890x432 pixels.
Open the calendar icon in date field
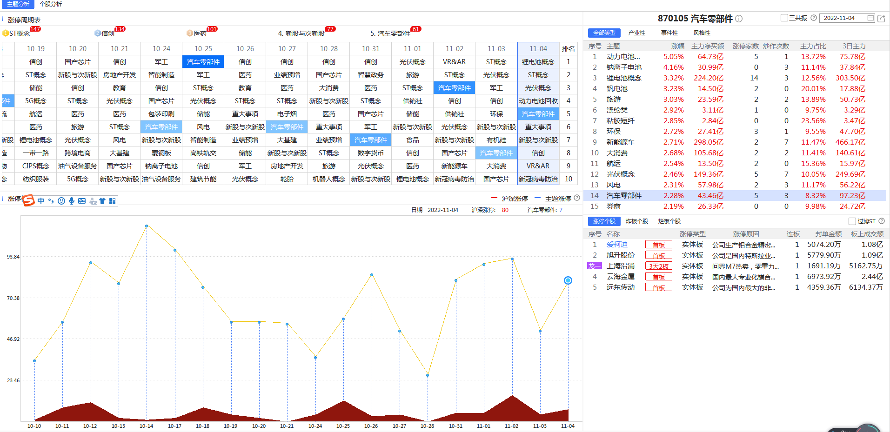870,18
